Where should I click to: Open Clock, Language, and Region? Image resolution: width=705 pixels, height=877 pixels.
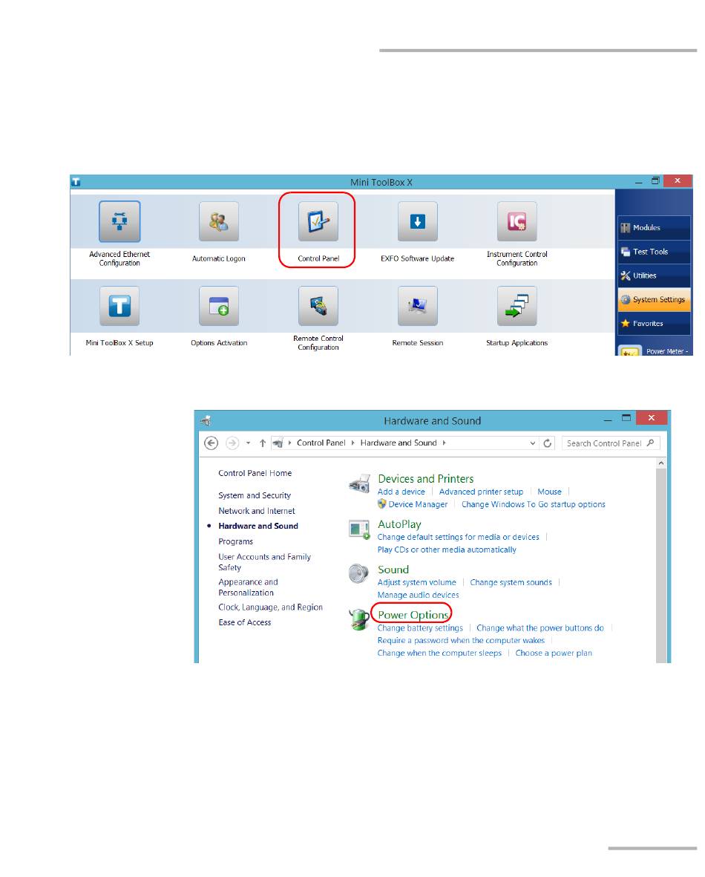[270, 607]
